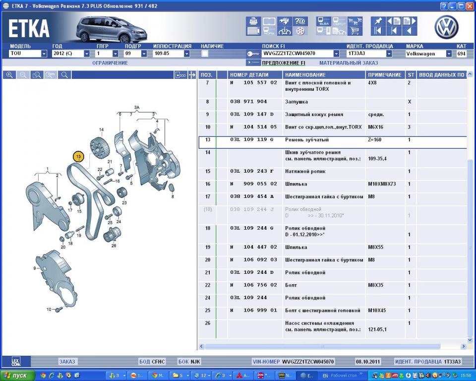This screenshot has width=476, height=381.
Task: Click the double-bar jump to first icon
Action: (378, 31)
